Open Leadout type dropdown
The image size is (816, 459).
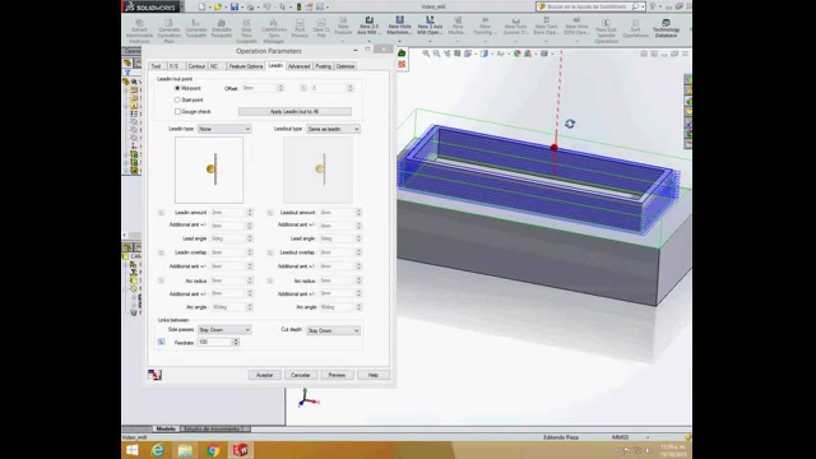[x=333, y=129]
